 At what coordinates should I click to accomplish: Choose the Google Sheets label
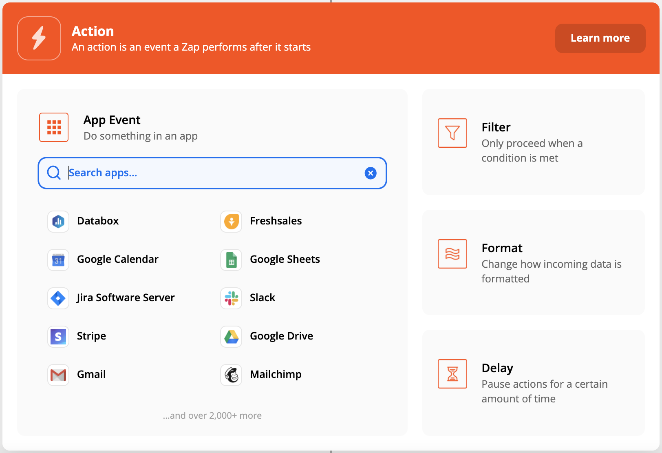285,259
